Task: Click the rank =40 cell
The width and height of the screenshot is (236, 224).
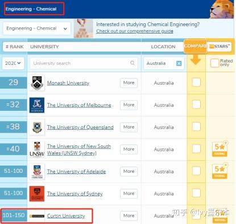Action: pos(14,149)
